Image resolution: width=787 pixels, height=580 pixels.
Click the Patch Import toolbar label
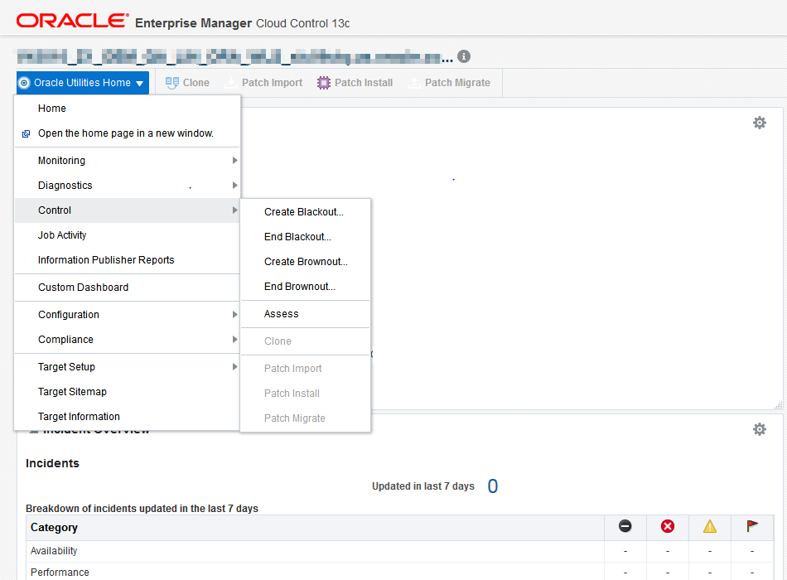click(272, 83)
